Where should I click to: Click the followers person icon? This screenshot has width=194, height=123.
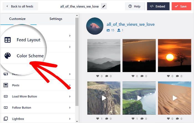point(119,30)
